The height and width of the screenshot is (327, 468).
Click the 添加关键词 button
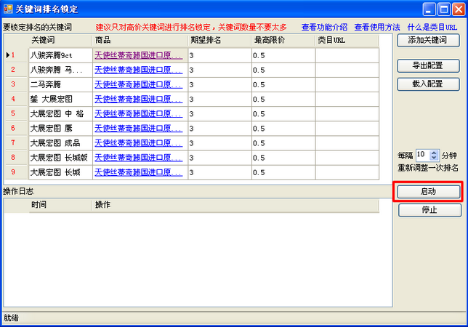(429, 41)
